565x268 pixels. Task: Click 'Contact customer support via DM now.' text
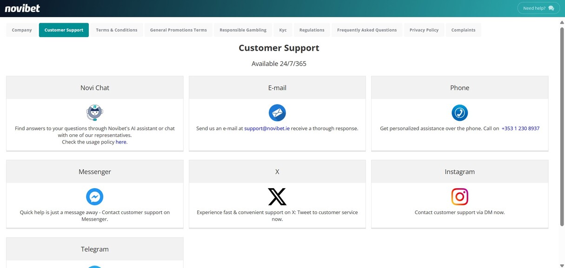[459, 212]
